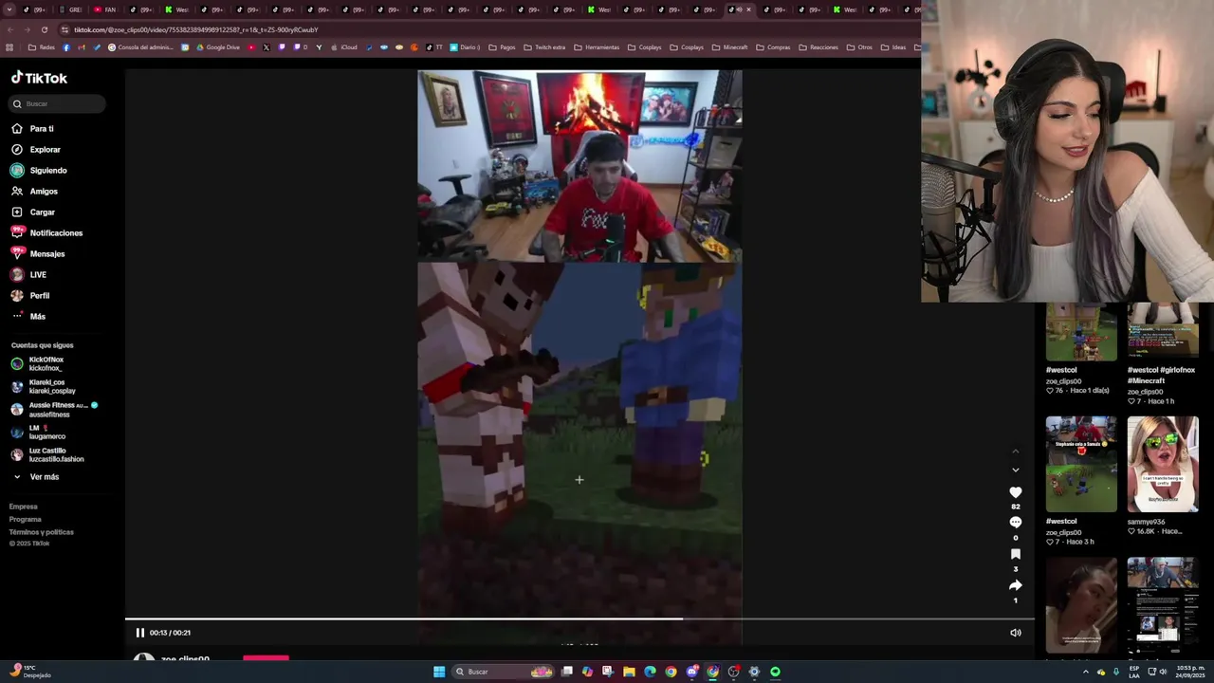Open the Más three-dots menu

17,316
